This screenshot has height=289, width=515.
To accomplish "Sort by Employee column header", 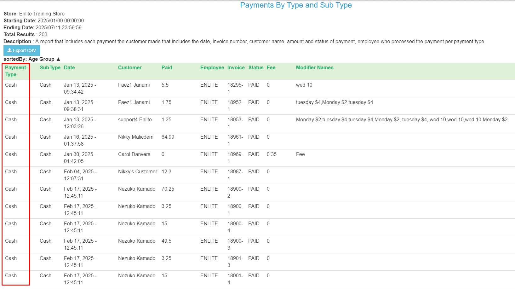I will point(212,68).
